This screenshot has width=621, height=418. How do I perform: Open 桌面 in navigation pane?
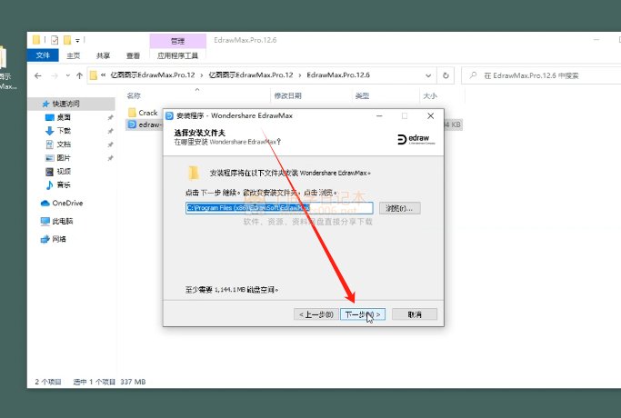64,117
